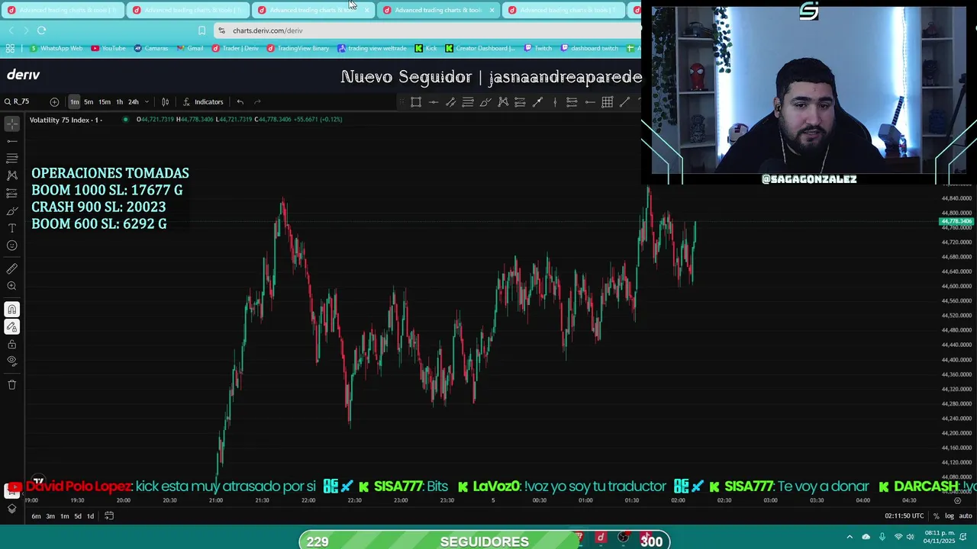Select the 6m date range

coord(36,516)
